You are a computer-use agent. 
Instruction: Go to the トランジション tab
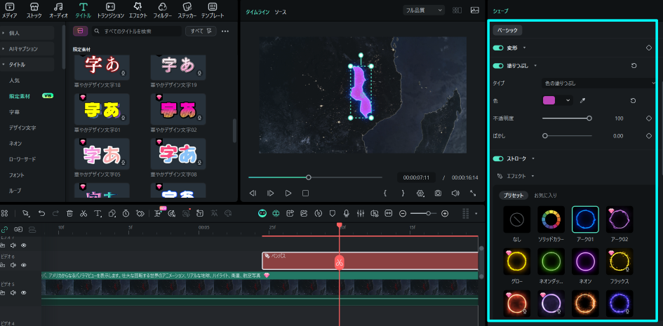pyautogui.click(x=110, y=11)
